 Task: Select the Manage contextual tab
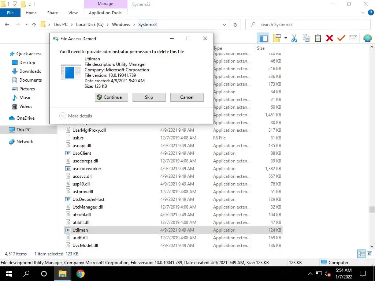click(x=105, y=4)
